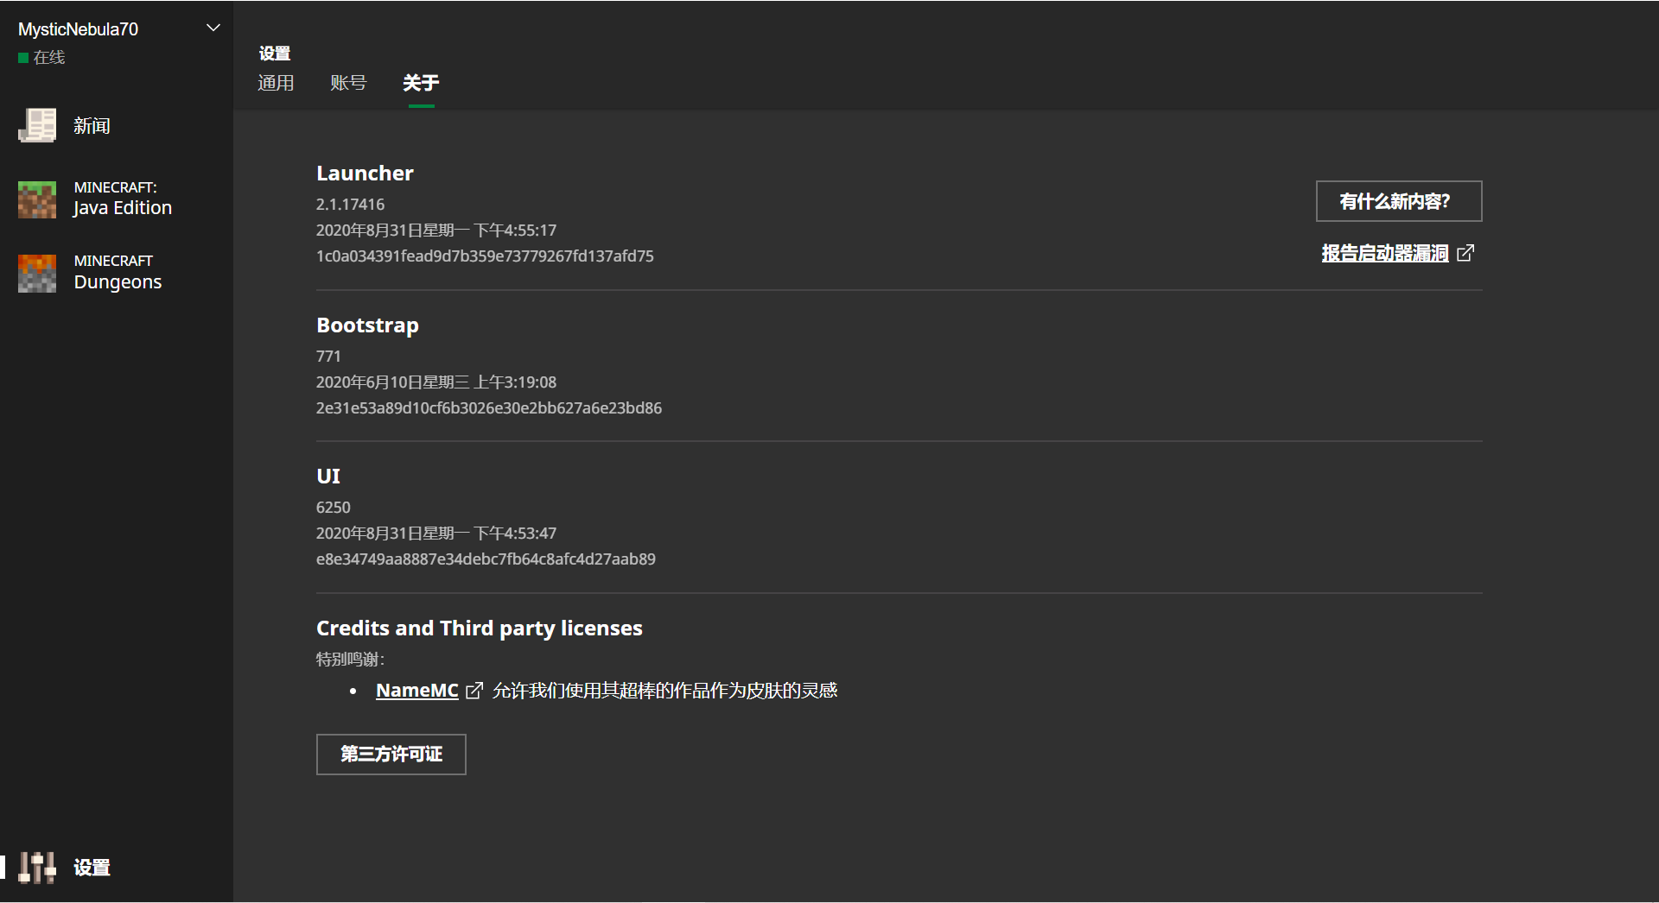Viewport: 1659px width, 903px height.
Task: Click the 有什么新内容? button
Action: [1399, 201]
